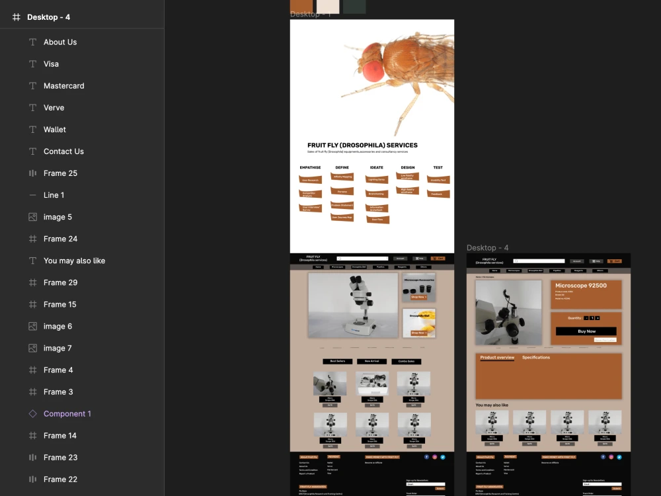Open the Product overview tab
This screenshot has height=496, width=661.
coord(497,357)
